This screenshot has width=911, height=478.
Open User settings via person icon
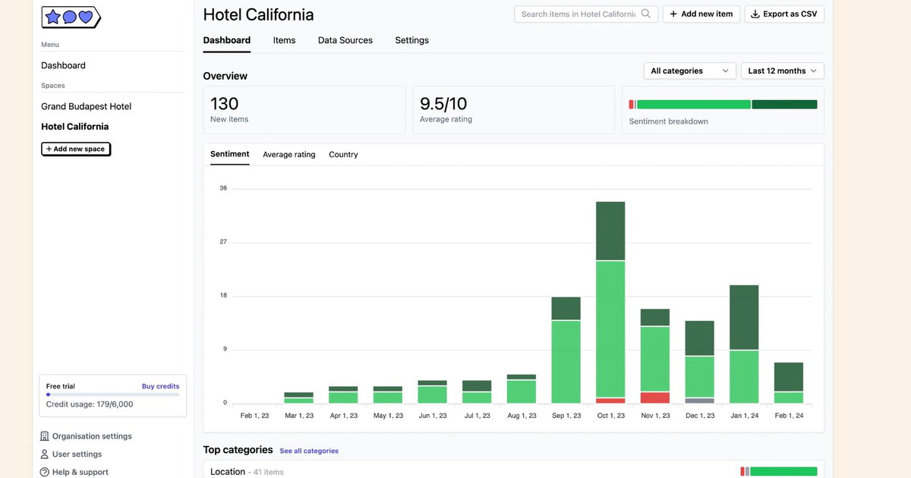click(x=45, y=454)
